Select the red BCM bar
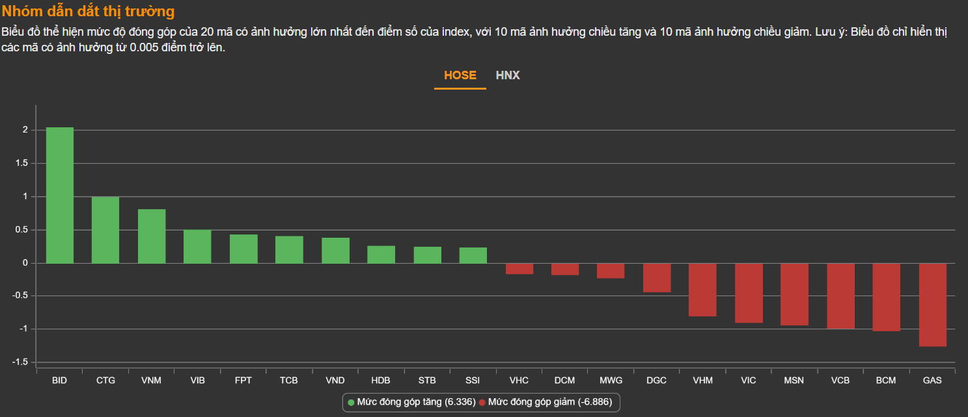The image size is (968, 417). (x=887, y=297)
